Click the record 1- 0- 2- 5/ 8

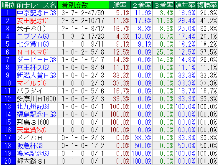[83, 52]
